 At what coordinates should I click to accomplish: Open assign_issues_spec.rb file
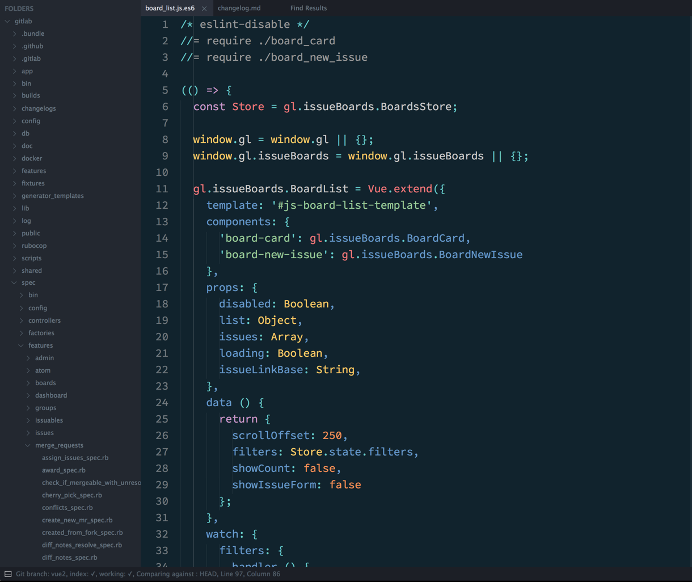pos(75,458)
